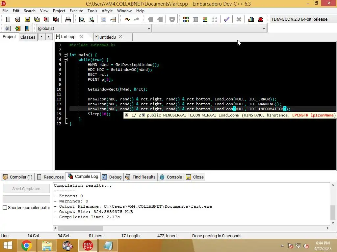Click the New source file icon
The image size is (337, 252).
(x=8, y=19)
